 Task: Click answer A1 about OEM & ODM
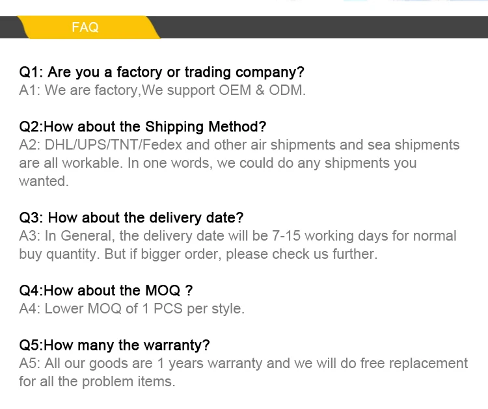[162, 90]
